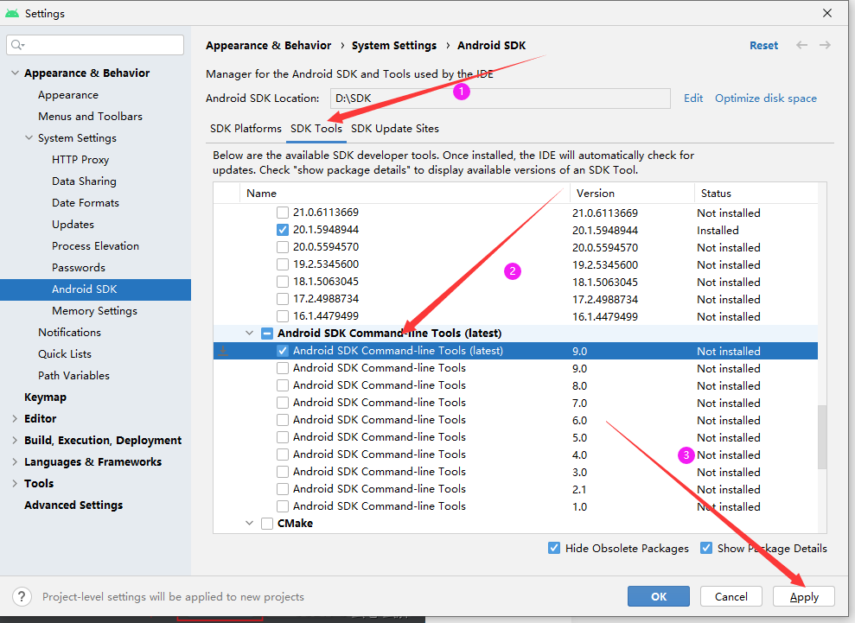The height and width of the screenshot is (623, 855).
Task: Open the SDK Update Sites tab
Action: (394, 128)
